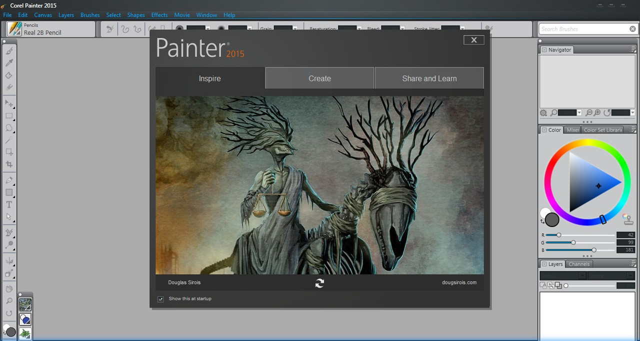Open Navigator zoom level dropdown
Screen dimensions: 640x341
[x=579, y=113]
